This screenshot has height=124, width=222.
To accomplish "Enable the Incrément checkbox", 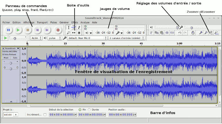I will click(45, 115).
